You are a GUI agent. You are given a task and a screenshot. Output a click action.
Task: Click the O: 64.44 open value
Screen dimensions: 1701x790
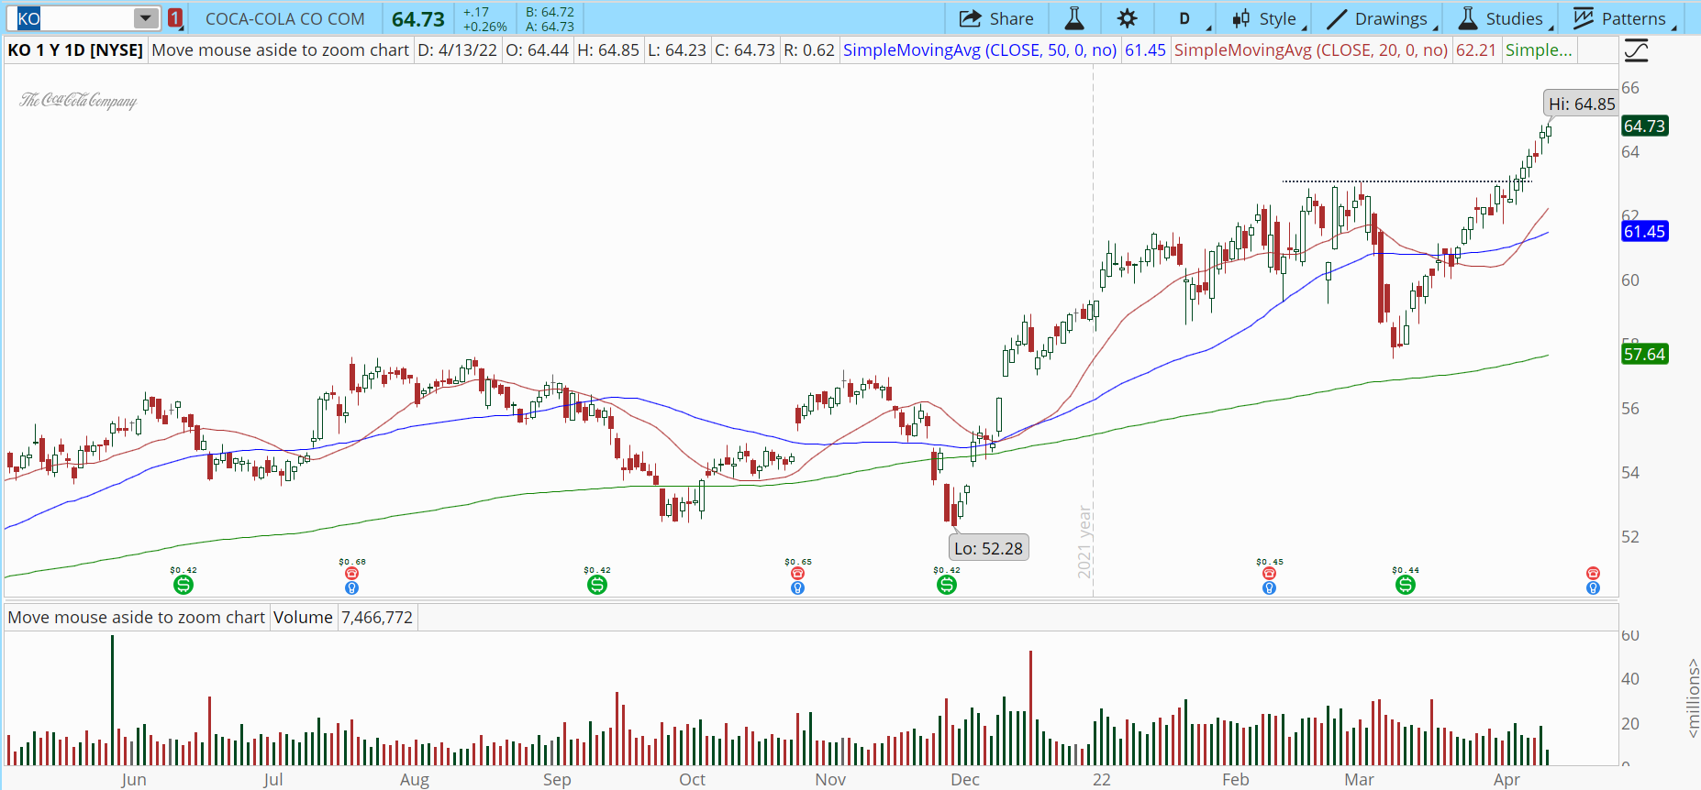click(x=538, y=50)
